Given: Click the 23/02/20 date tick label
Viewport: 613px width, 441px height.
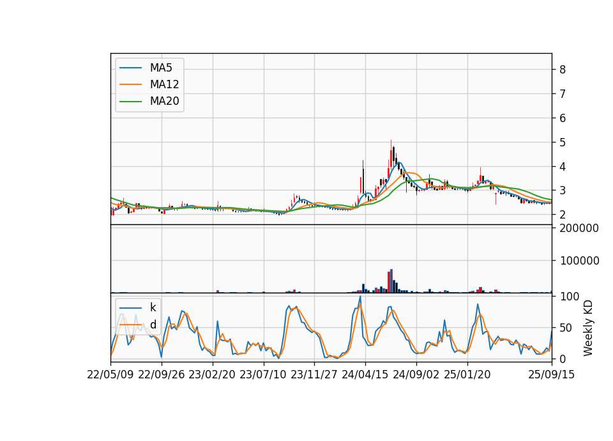Looking at the screenshot, I should tap(212, 375).
